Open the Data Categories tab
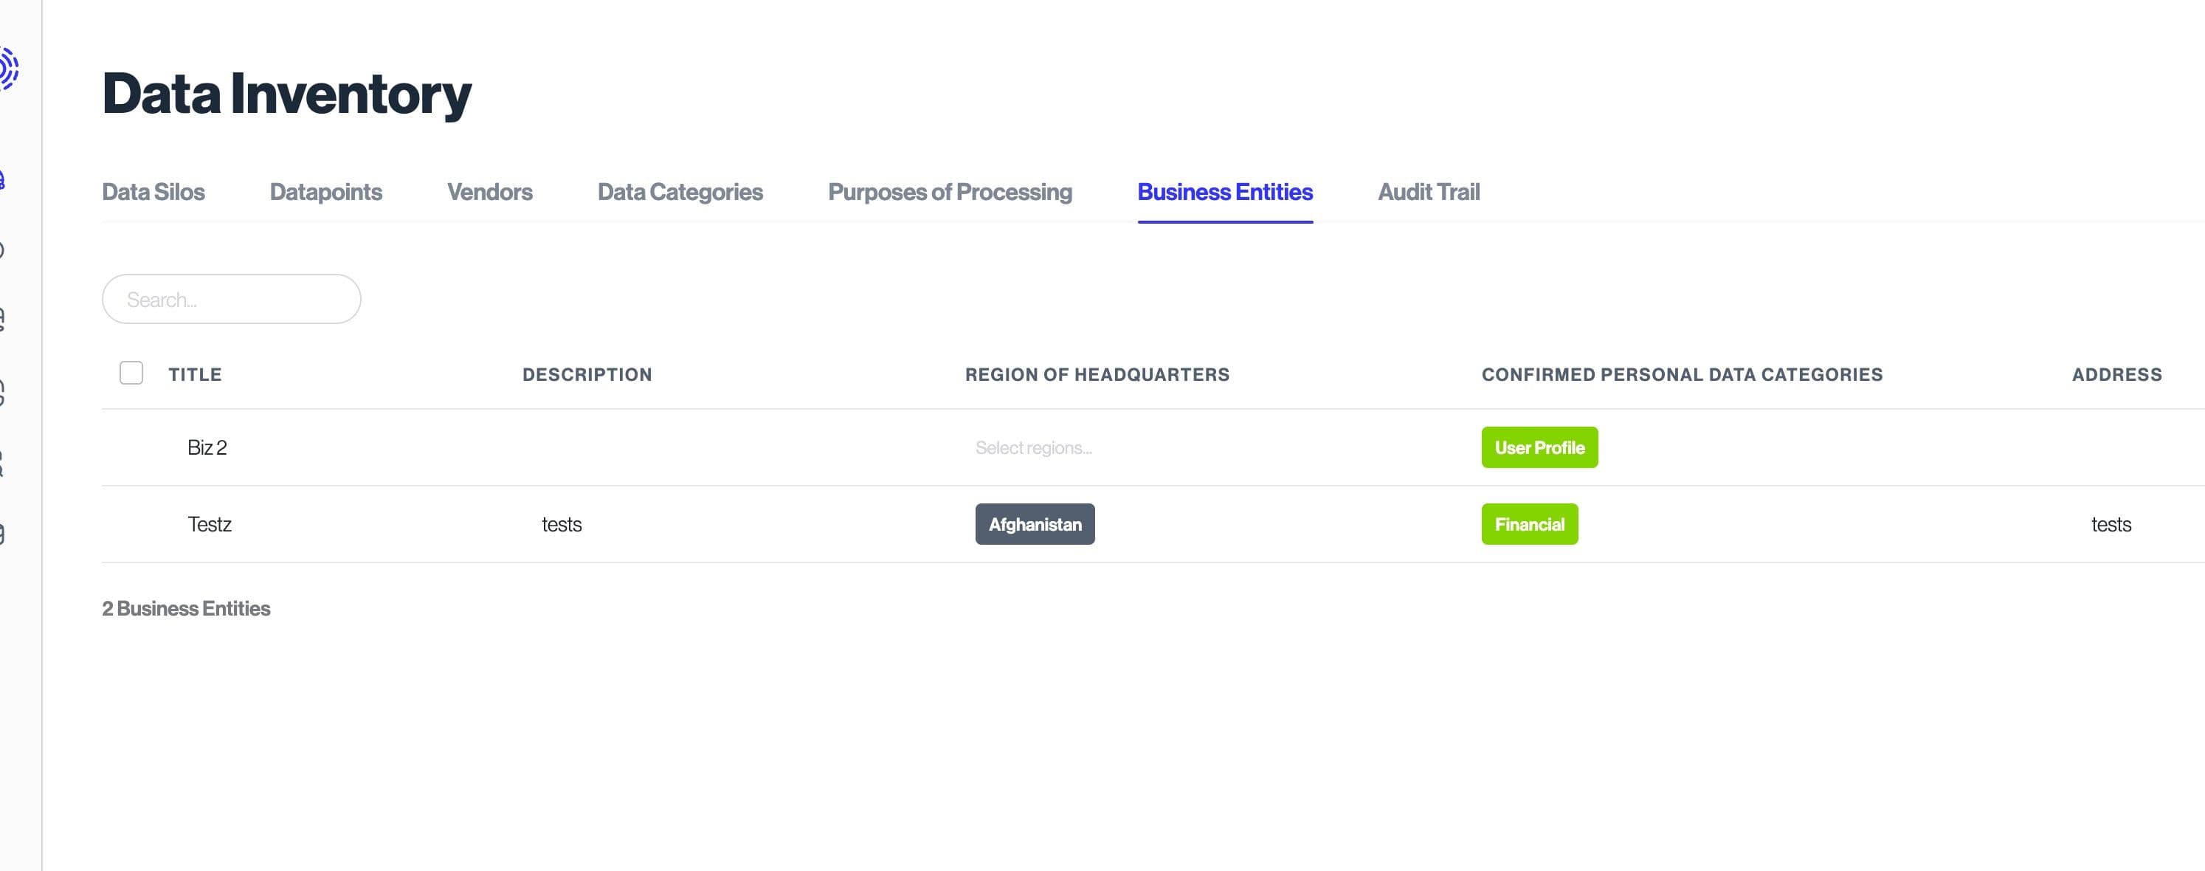 680,192
